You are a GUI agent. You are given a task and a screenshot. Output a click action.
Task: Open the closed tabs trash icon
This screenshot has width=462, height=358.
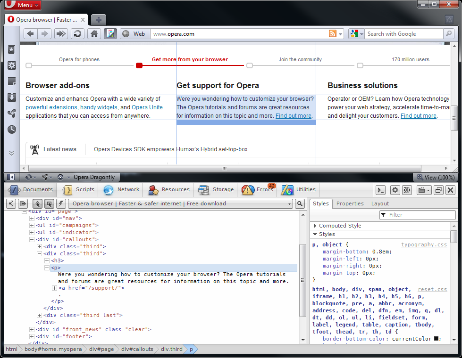(449, 20)
